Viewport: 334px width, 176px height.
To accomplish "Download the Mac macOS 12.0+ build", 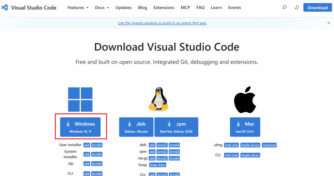I will tap(245, 127).
